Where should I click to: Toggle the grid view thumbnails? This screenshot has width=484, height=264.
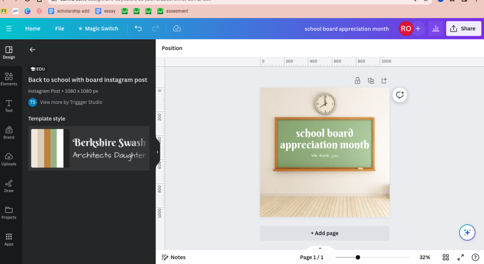pos(446,257)
